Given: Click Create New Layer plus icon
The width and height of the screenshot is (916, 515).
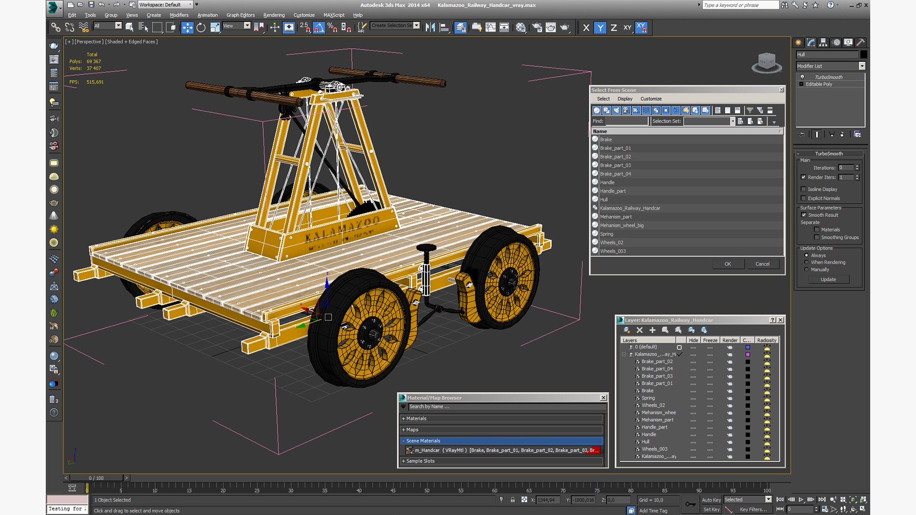Looking at the screenshot, I should point(652,330).
